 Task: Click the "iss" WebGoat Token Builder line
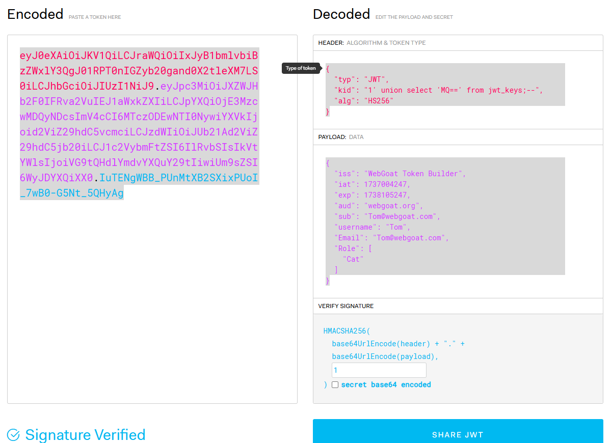click(400, 174)
